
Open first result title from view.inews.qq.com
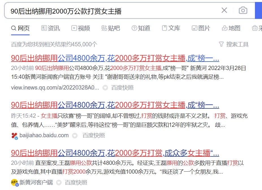coord(115,58)
